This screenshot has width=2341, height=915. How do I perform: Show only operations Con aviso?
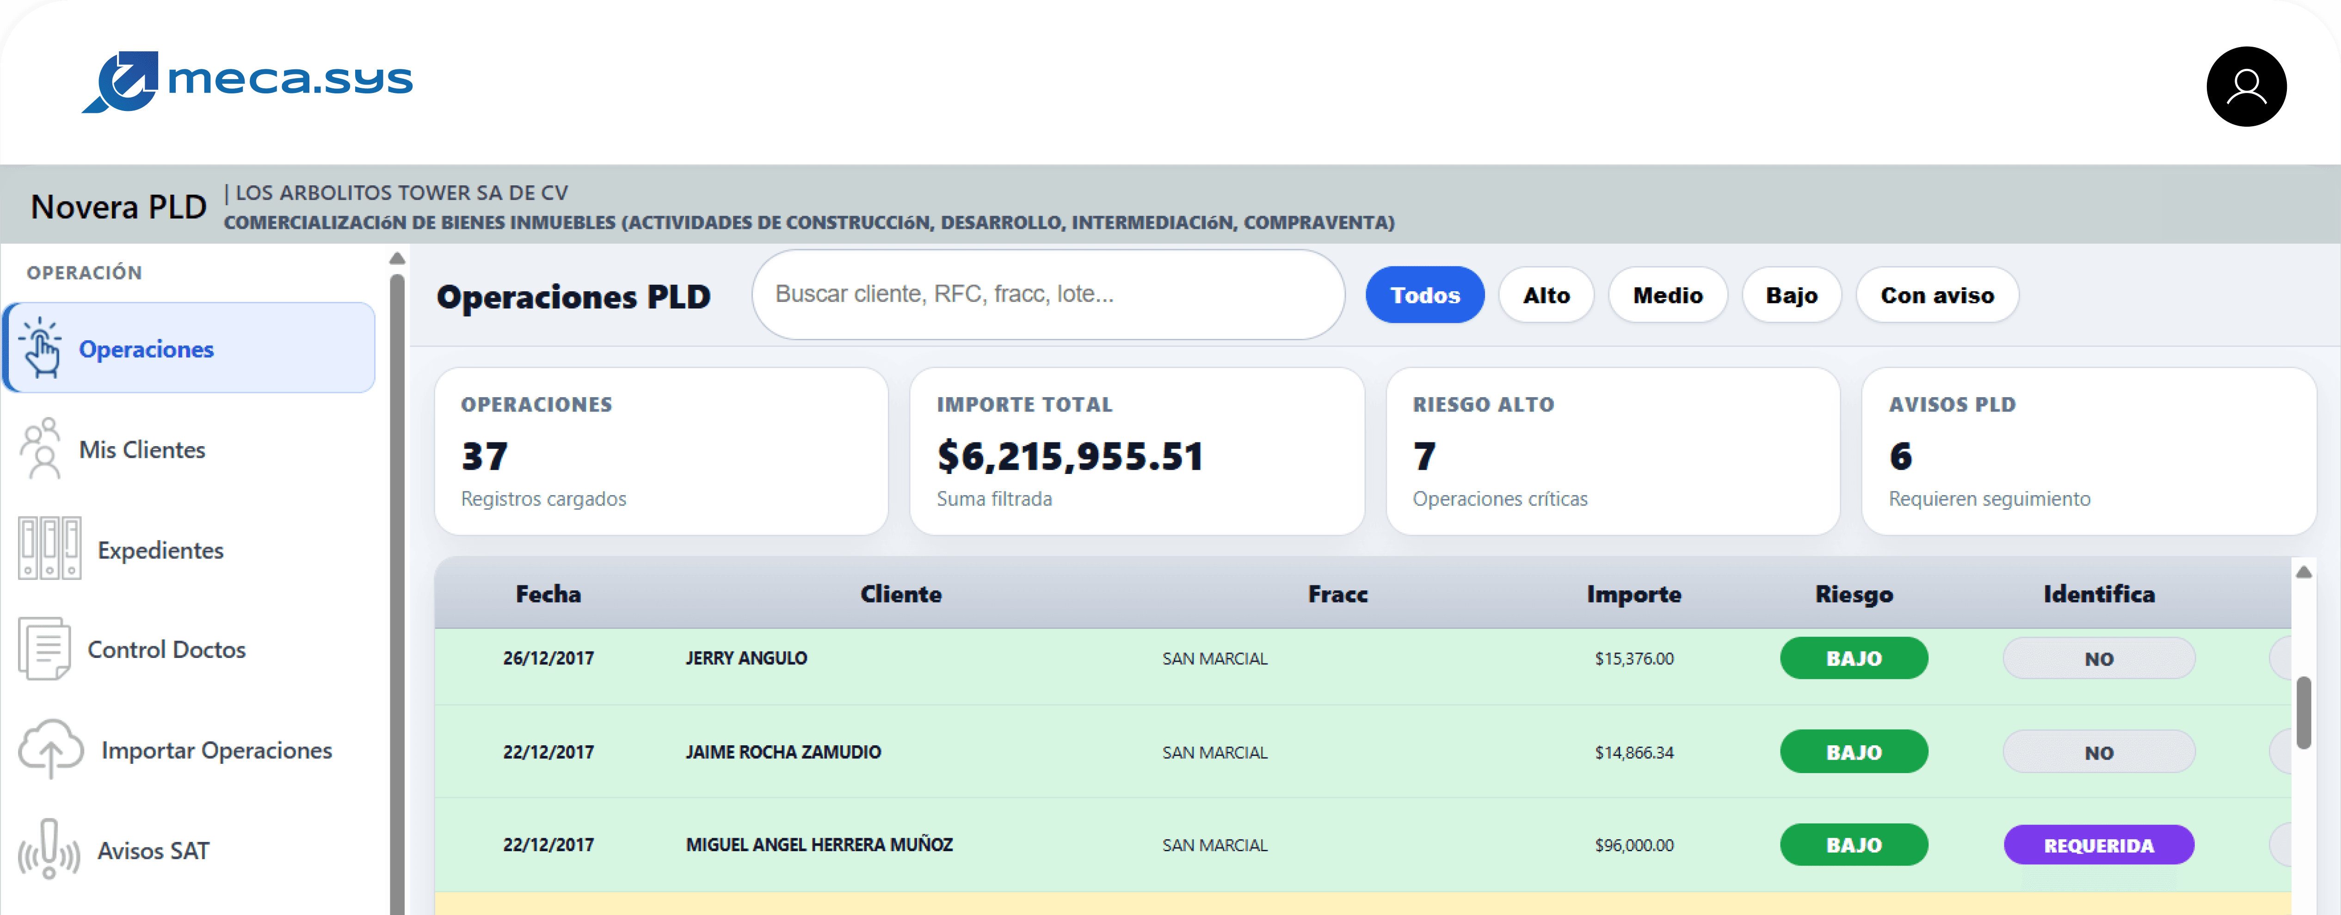pyautogui.click(x=1937, y=295)
